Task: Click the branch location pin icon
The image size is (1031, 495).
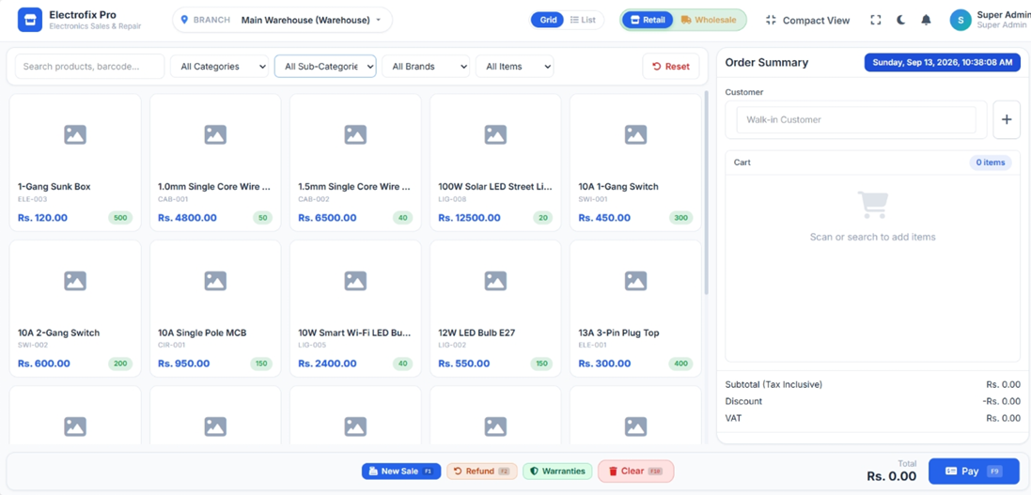Action: [184, 20]
